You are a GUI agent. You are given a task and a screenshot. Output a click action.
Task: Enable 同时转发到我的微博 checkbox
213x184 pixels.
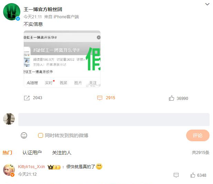(41, 135)
